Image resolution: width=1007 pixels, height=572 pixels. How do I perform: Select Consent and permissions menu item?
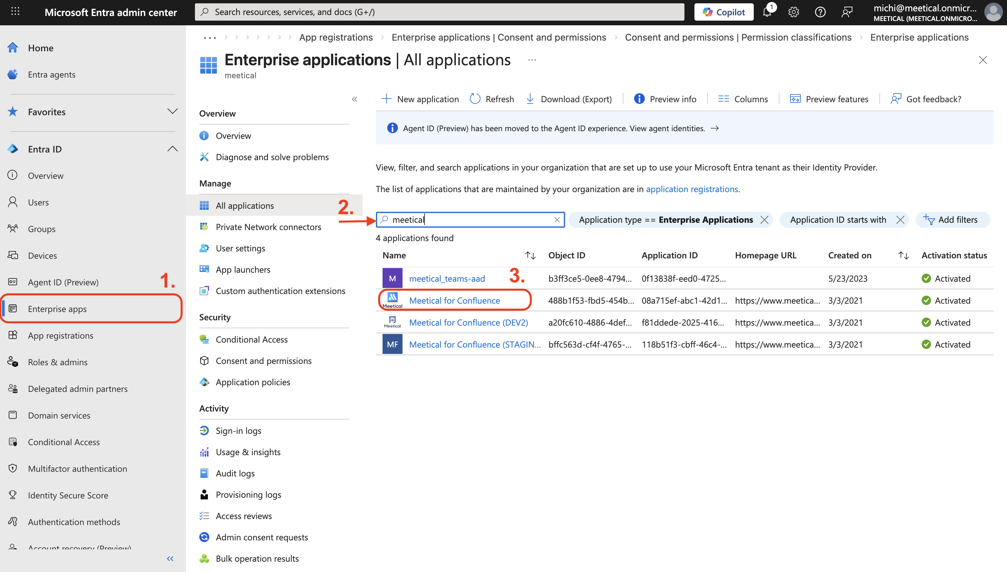pyautogui.click(x=263, y=361)
